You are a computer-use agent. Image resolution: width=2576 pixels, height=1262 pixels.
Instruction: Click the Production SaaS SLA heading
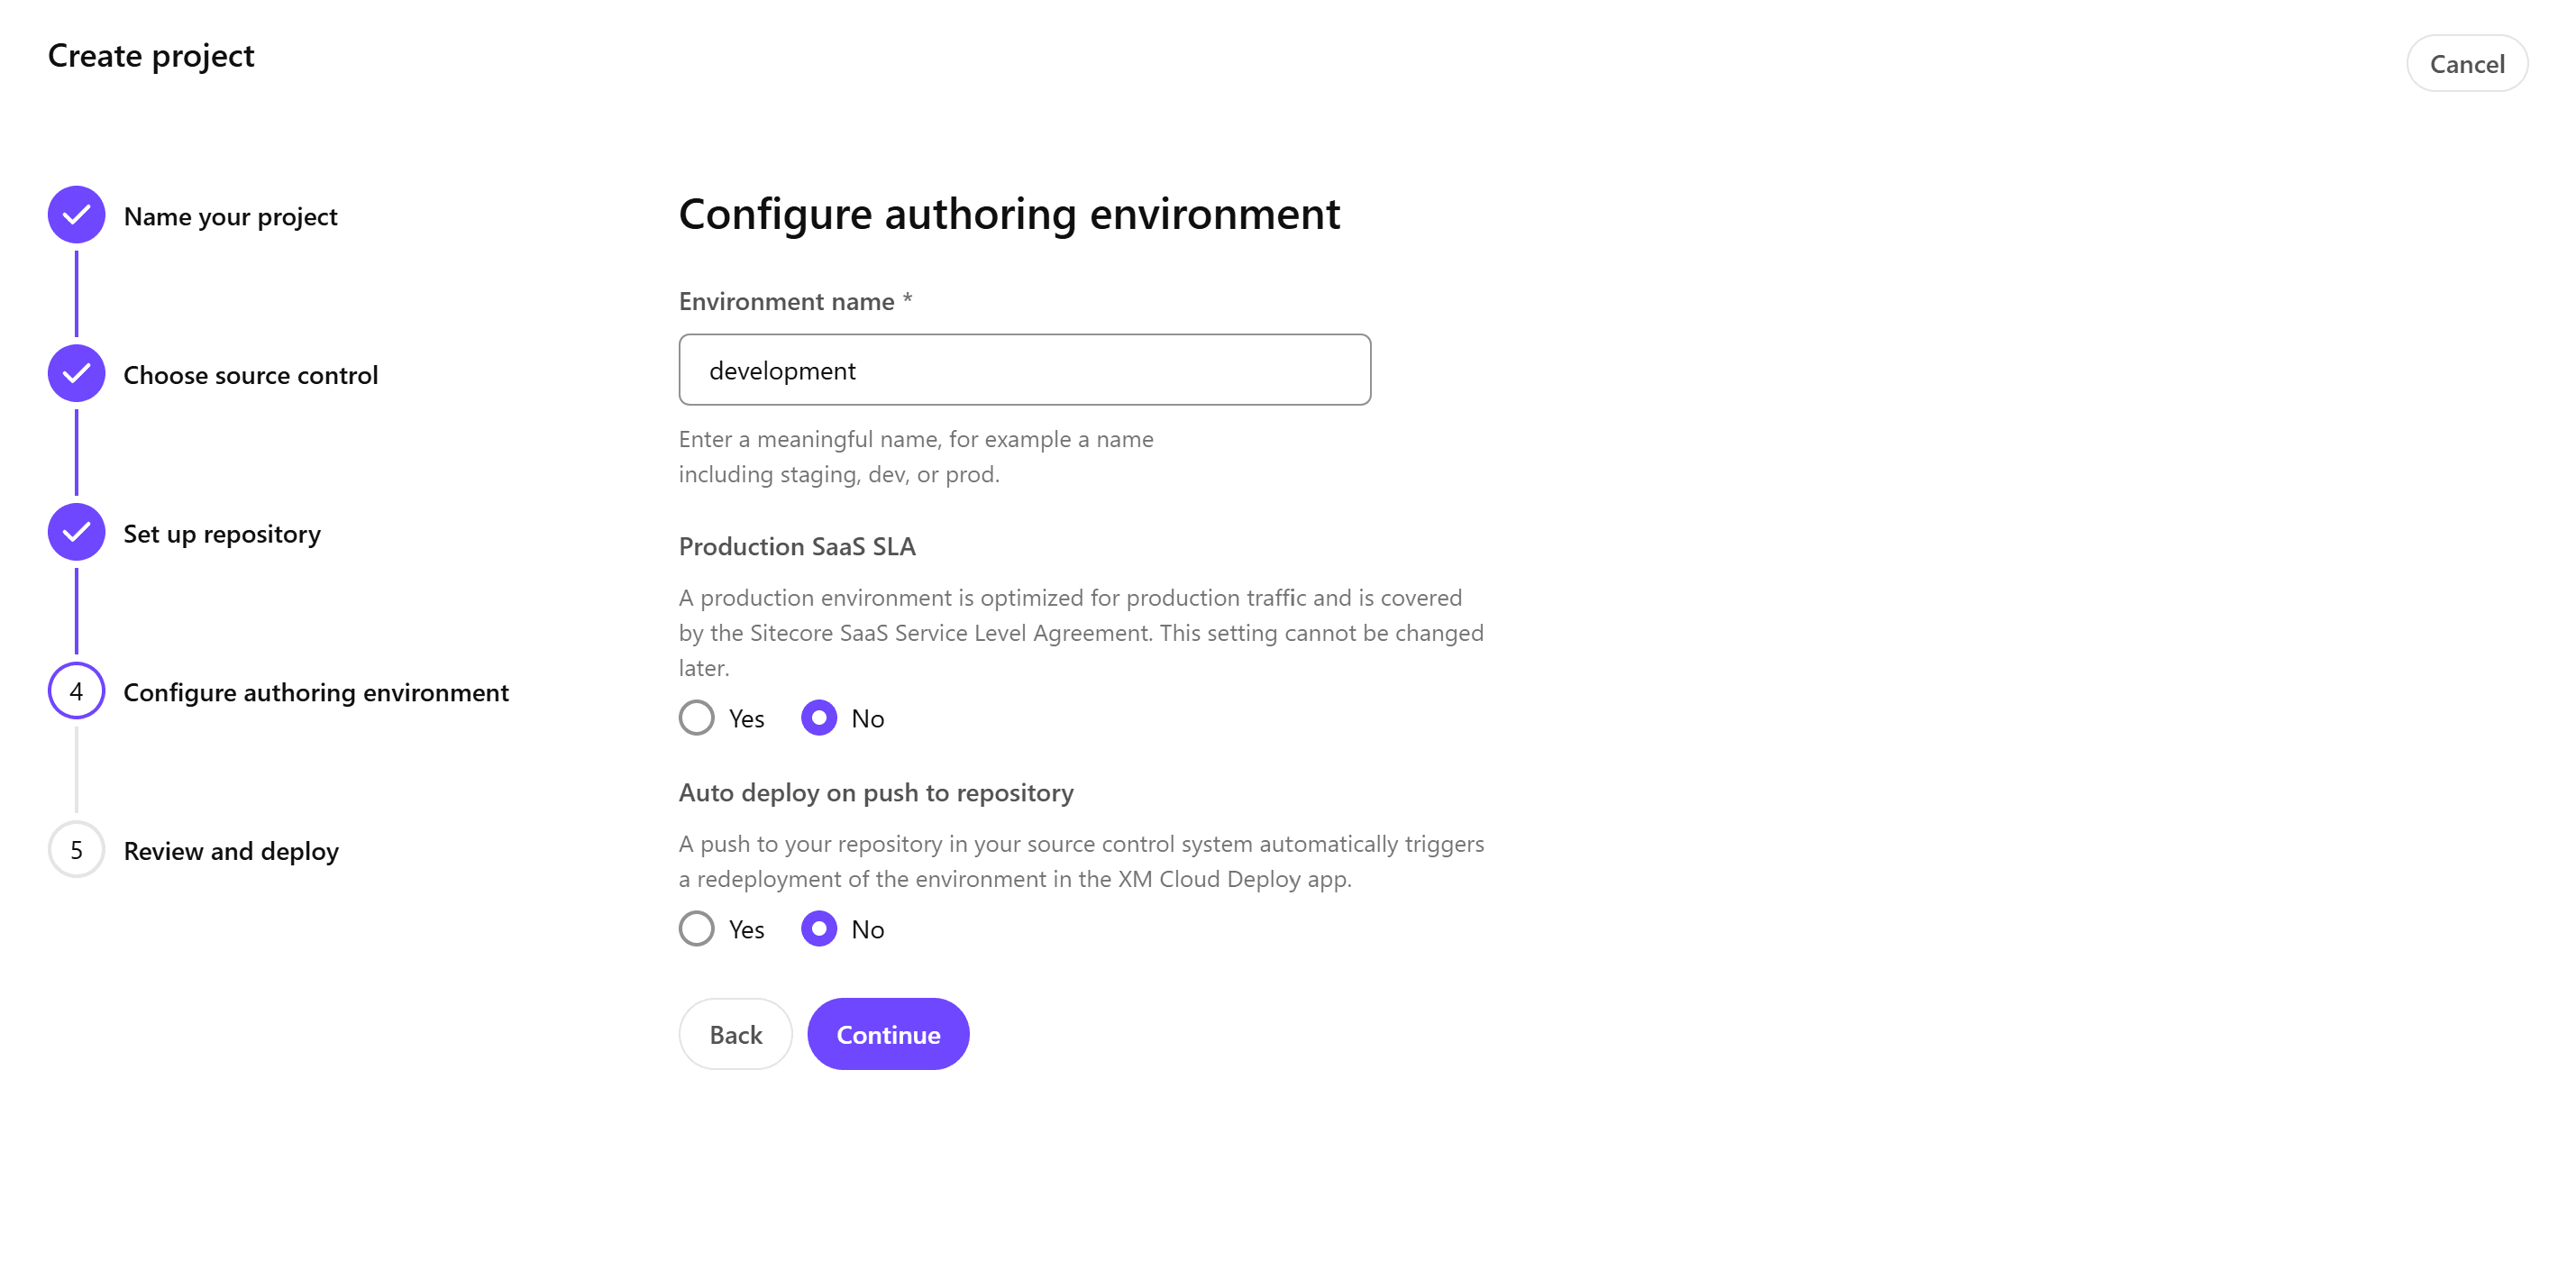797,547
